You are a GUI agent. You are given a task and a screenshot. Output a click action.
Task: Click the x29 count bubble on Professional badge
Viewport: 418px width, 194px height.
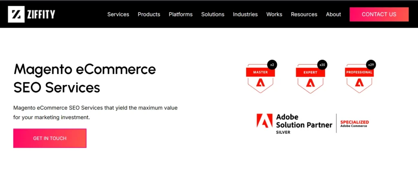pos(371,65)
